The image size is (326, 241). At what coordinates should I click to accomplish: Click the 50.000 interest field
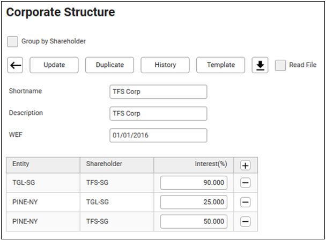pyautogui.click(x=194, y=222)
